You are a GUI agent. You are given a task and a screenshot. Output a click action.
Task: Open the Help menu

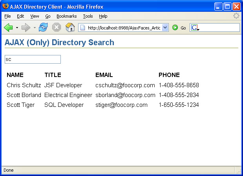(103, 16)
